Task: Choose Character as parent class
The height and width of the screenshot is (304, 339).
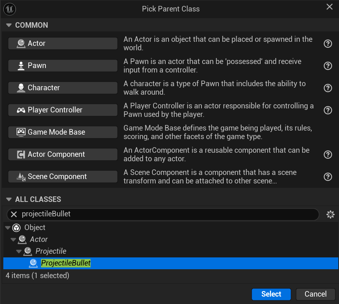Action: point(63,88)
